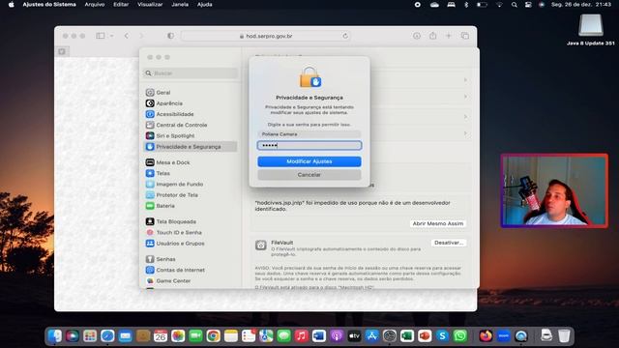
Task: Click the Safari share button
Action: pos(433,36)
